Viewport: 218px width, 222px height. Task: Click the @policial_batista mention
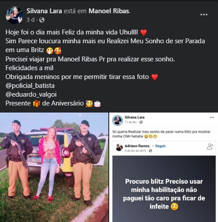click(x=30, y=86)
